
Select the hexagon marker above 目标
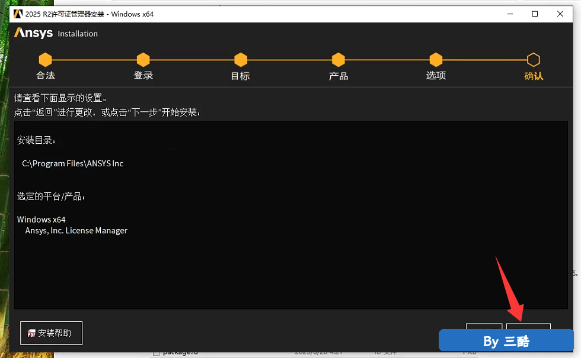[241, 60]
